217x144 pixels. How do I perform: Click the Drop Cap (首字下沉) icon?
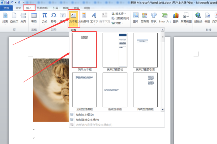105,15
